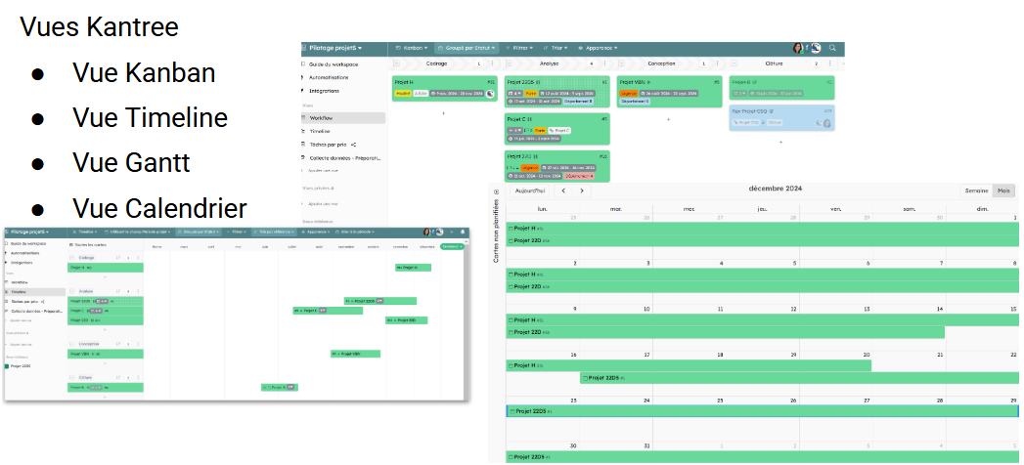Open the Pan Projet CSQ blue card

click(781, 117)
